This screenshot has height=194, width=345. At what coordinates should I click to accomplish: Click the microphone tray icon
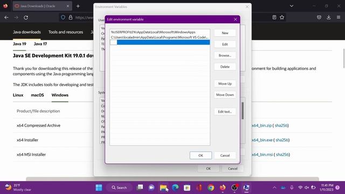[x=292, y=188]
